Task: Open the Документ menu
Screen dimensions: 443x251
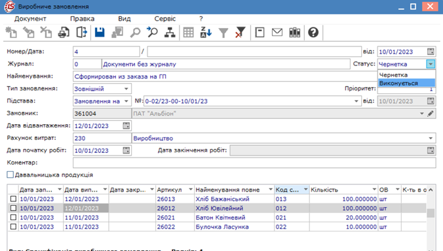Action: click(x=30, y=18)
